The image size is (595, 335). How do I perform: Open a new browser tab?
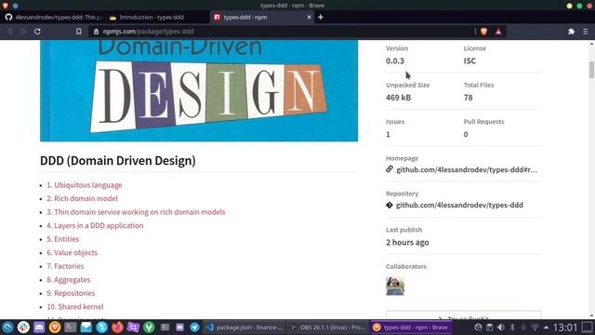tap(320, 17)
